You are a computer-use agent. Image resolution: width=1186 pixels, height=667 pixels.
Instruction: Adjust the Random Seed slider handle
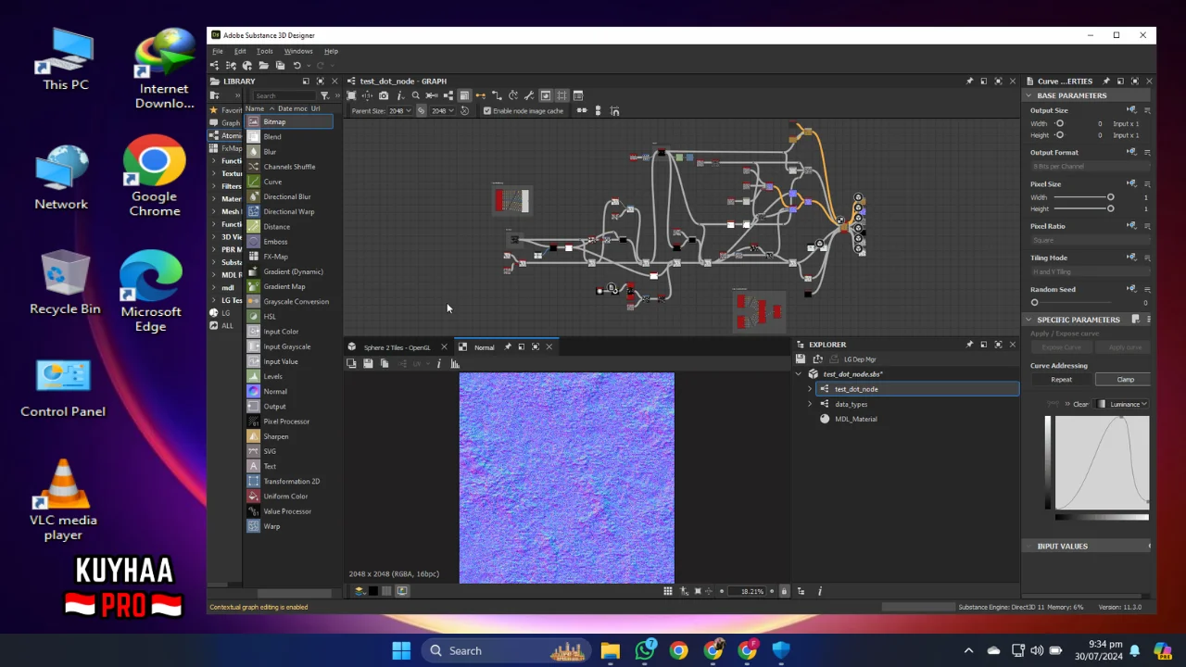pyautogui.click(x=1035, y=303)
